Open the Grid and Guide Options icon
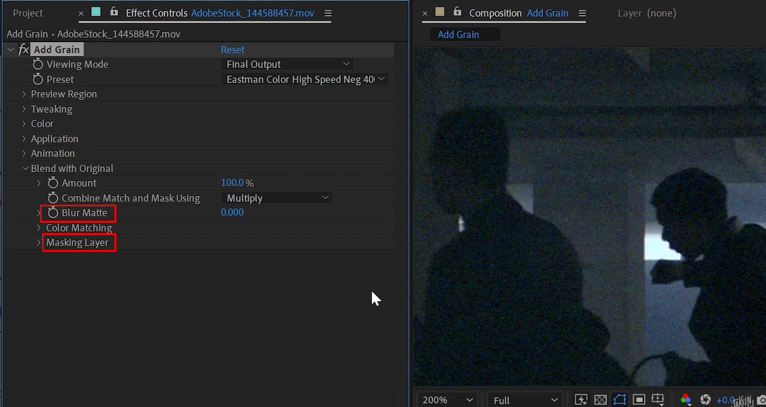This screenshot has height=407, width=766. (658, 399)
